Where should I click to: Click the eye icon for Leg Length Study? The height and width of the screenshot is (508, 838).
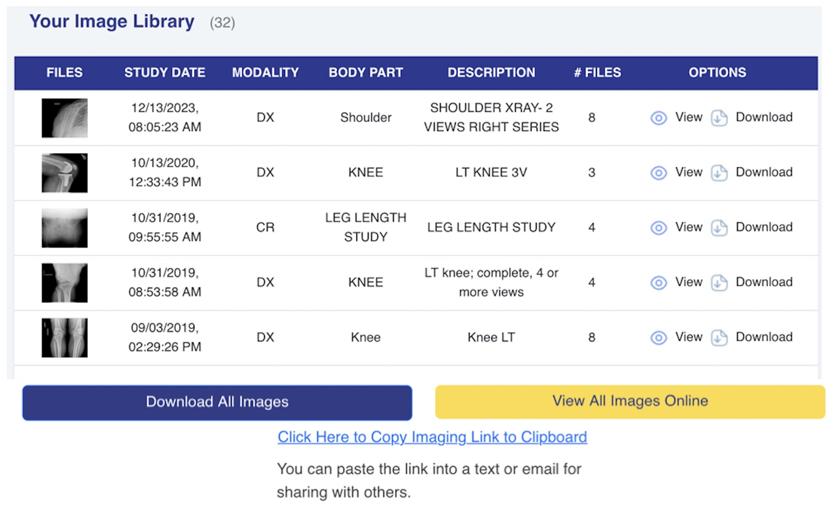(x=658, y=228)
